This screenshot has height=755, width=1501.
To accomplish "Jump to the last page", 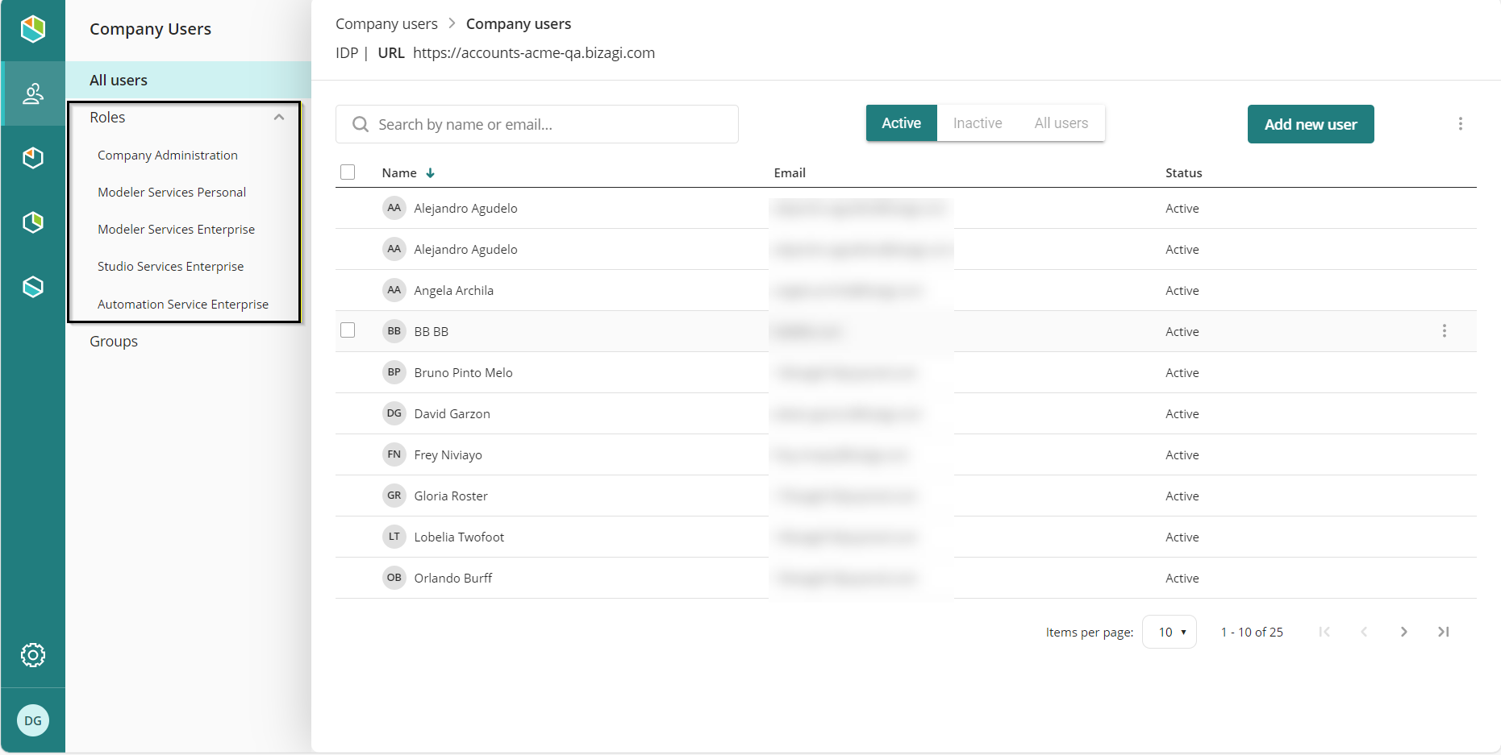I will click(x=1444, y=632).
